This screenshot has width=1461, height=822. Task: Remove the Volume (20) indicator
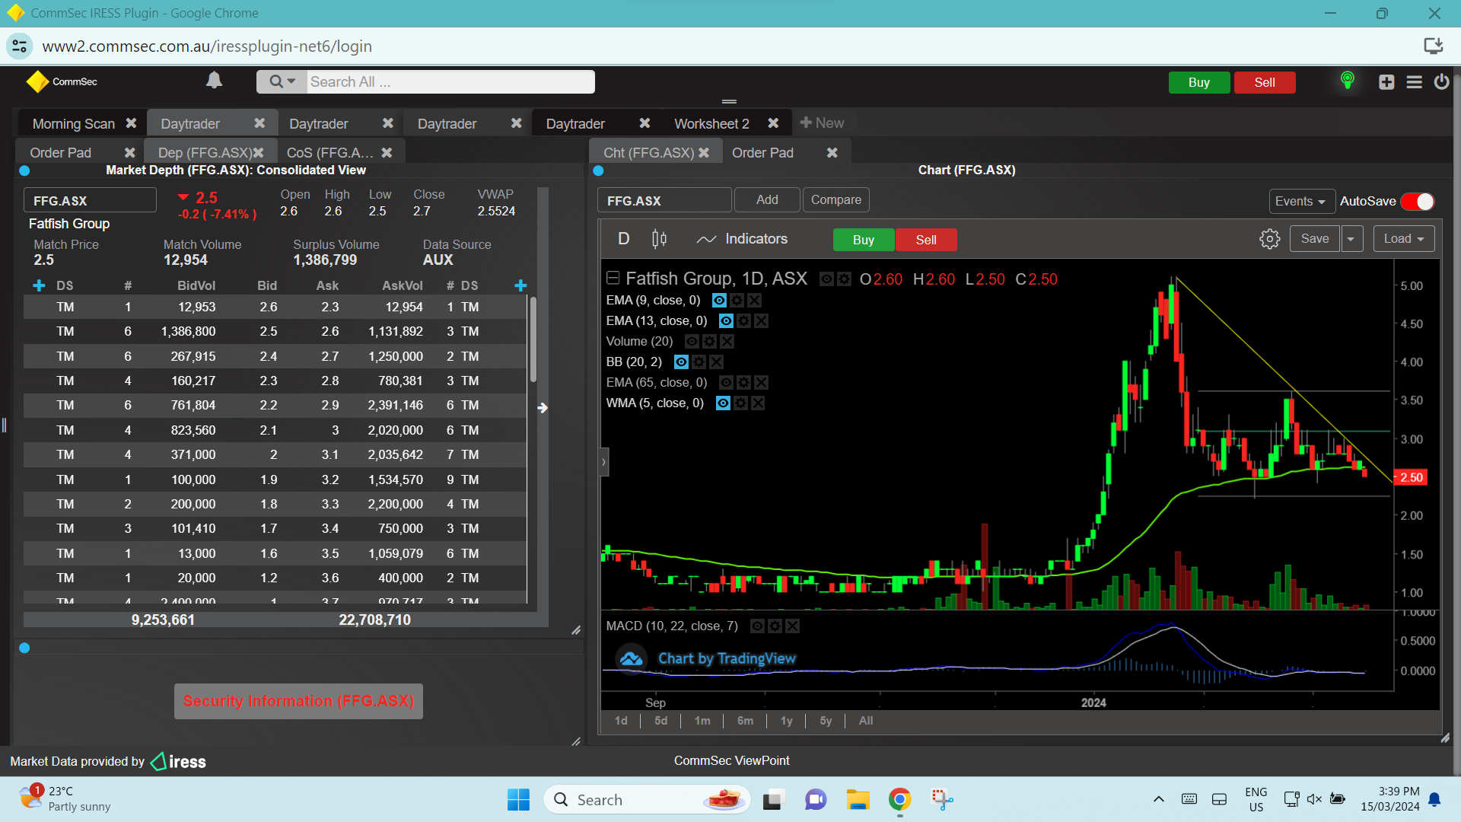click(x=727, y=342)
